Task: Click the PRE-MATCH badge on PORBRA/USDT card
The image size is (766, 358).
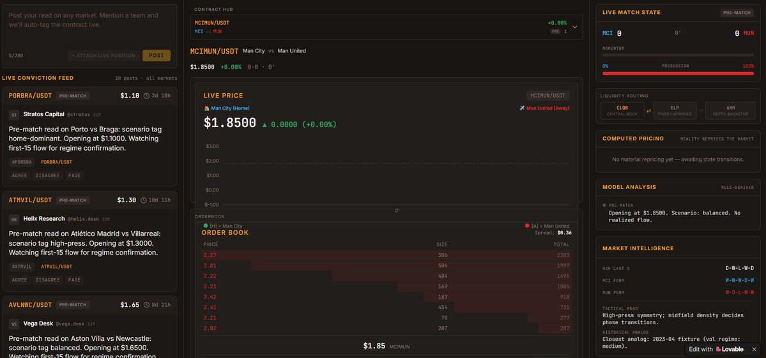Action: [x=73, y=96]
